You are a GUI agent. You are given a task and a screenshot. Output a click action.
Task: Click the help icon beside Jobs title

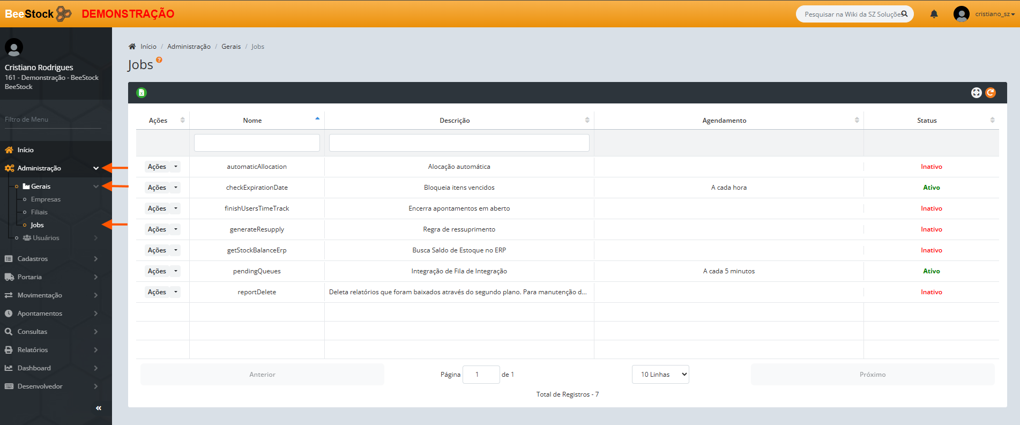pyautogui.click(x=159, y=60)
